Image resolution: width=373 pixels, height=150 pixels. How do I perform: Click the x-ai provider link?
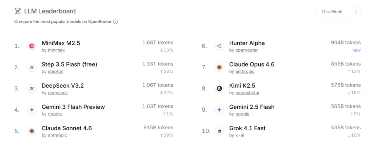click(x=240, y=135)
